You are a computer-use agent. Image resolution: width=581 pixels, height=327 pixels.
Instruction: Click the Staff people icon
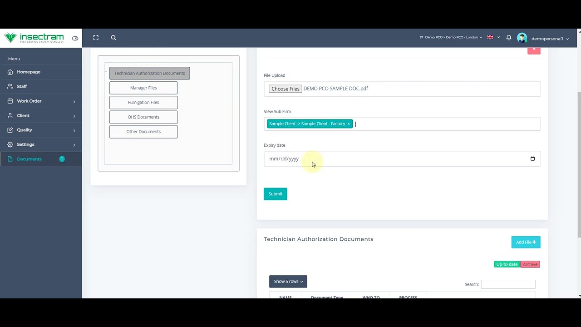point(10,86)
